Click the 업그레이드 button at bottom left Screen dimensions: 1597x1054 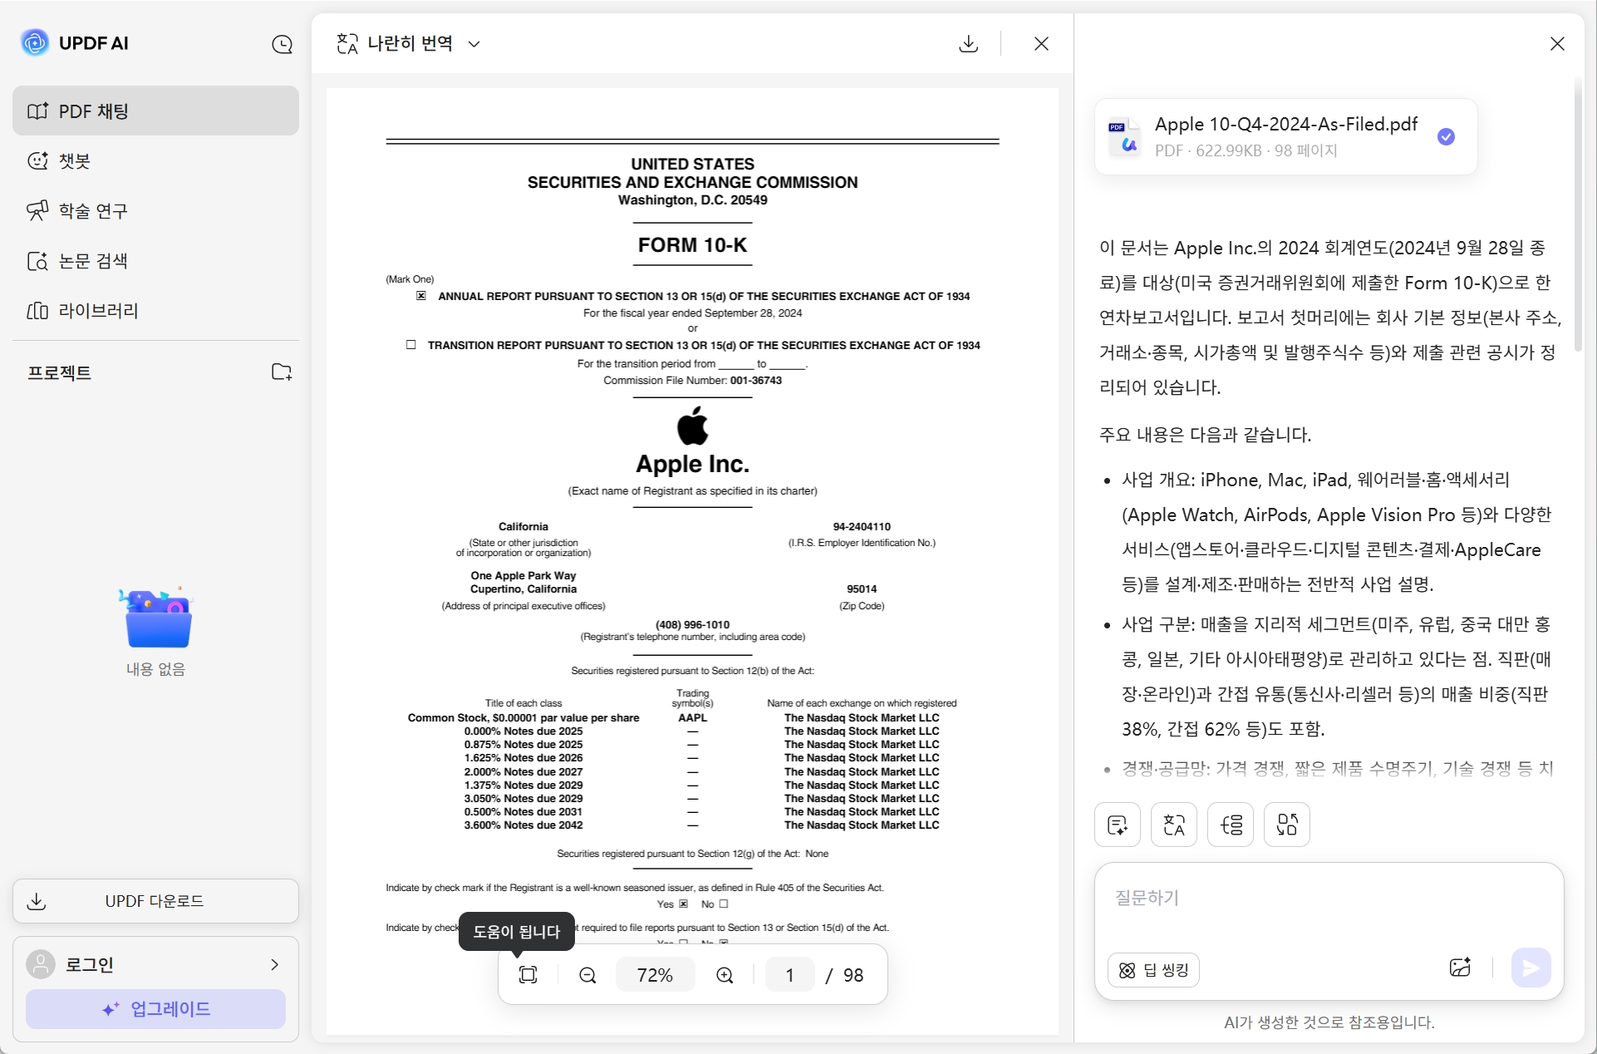155,1008
